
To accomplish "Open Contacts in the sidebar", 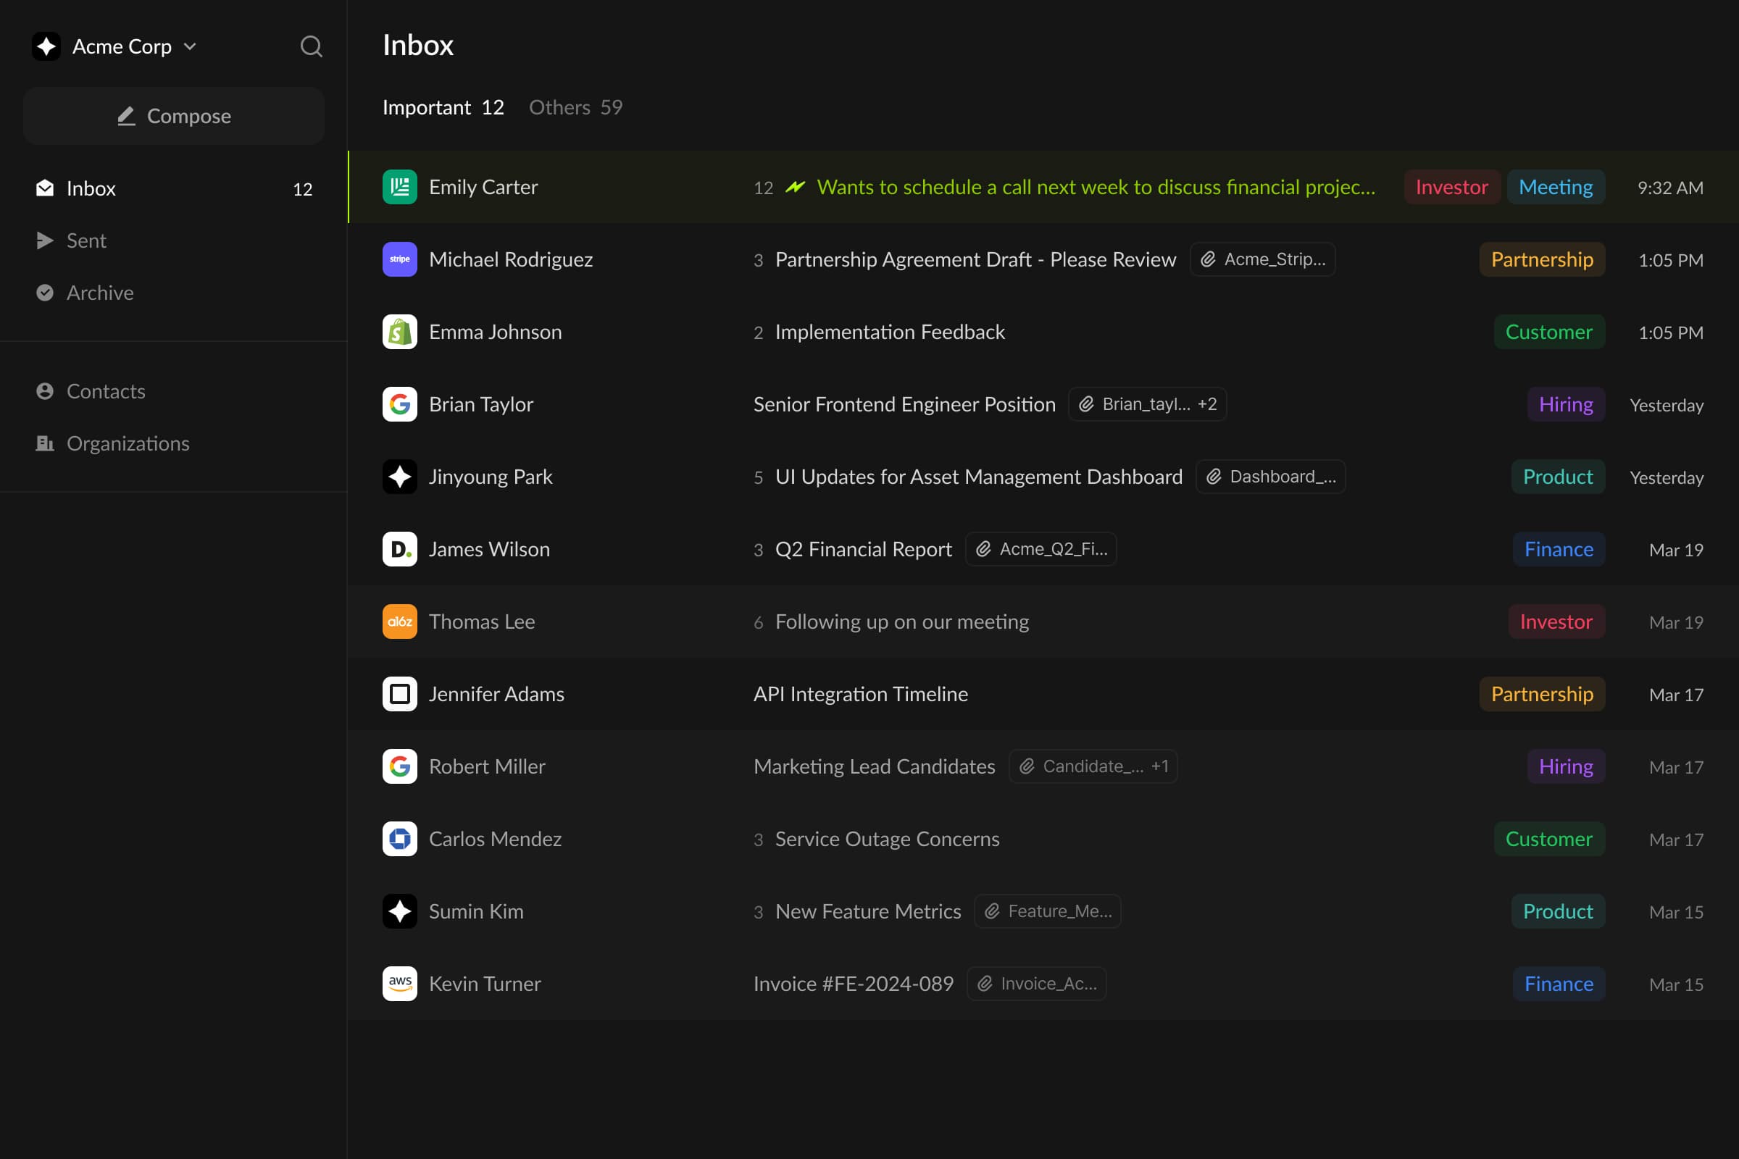I will [174, 391].
